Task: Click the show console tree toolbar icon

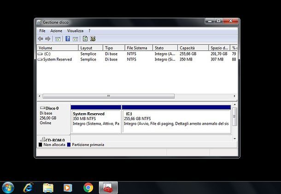Action: tap(58, 39)
